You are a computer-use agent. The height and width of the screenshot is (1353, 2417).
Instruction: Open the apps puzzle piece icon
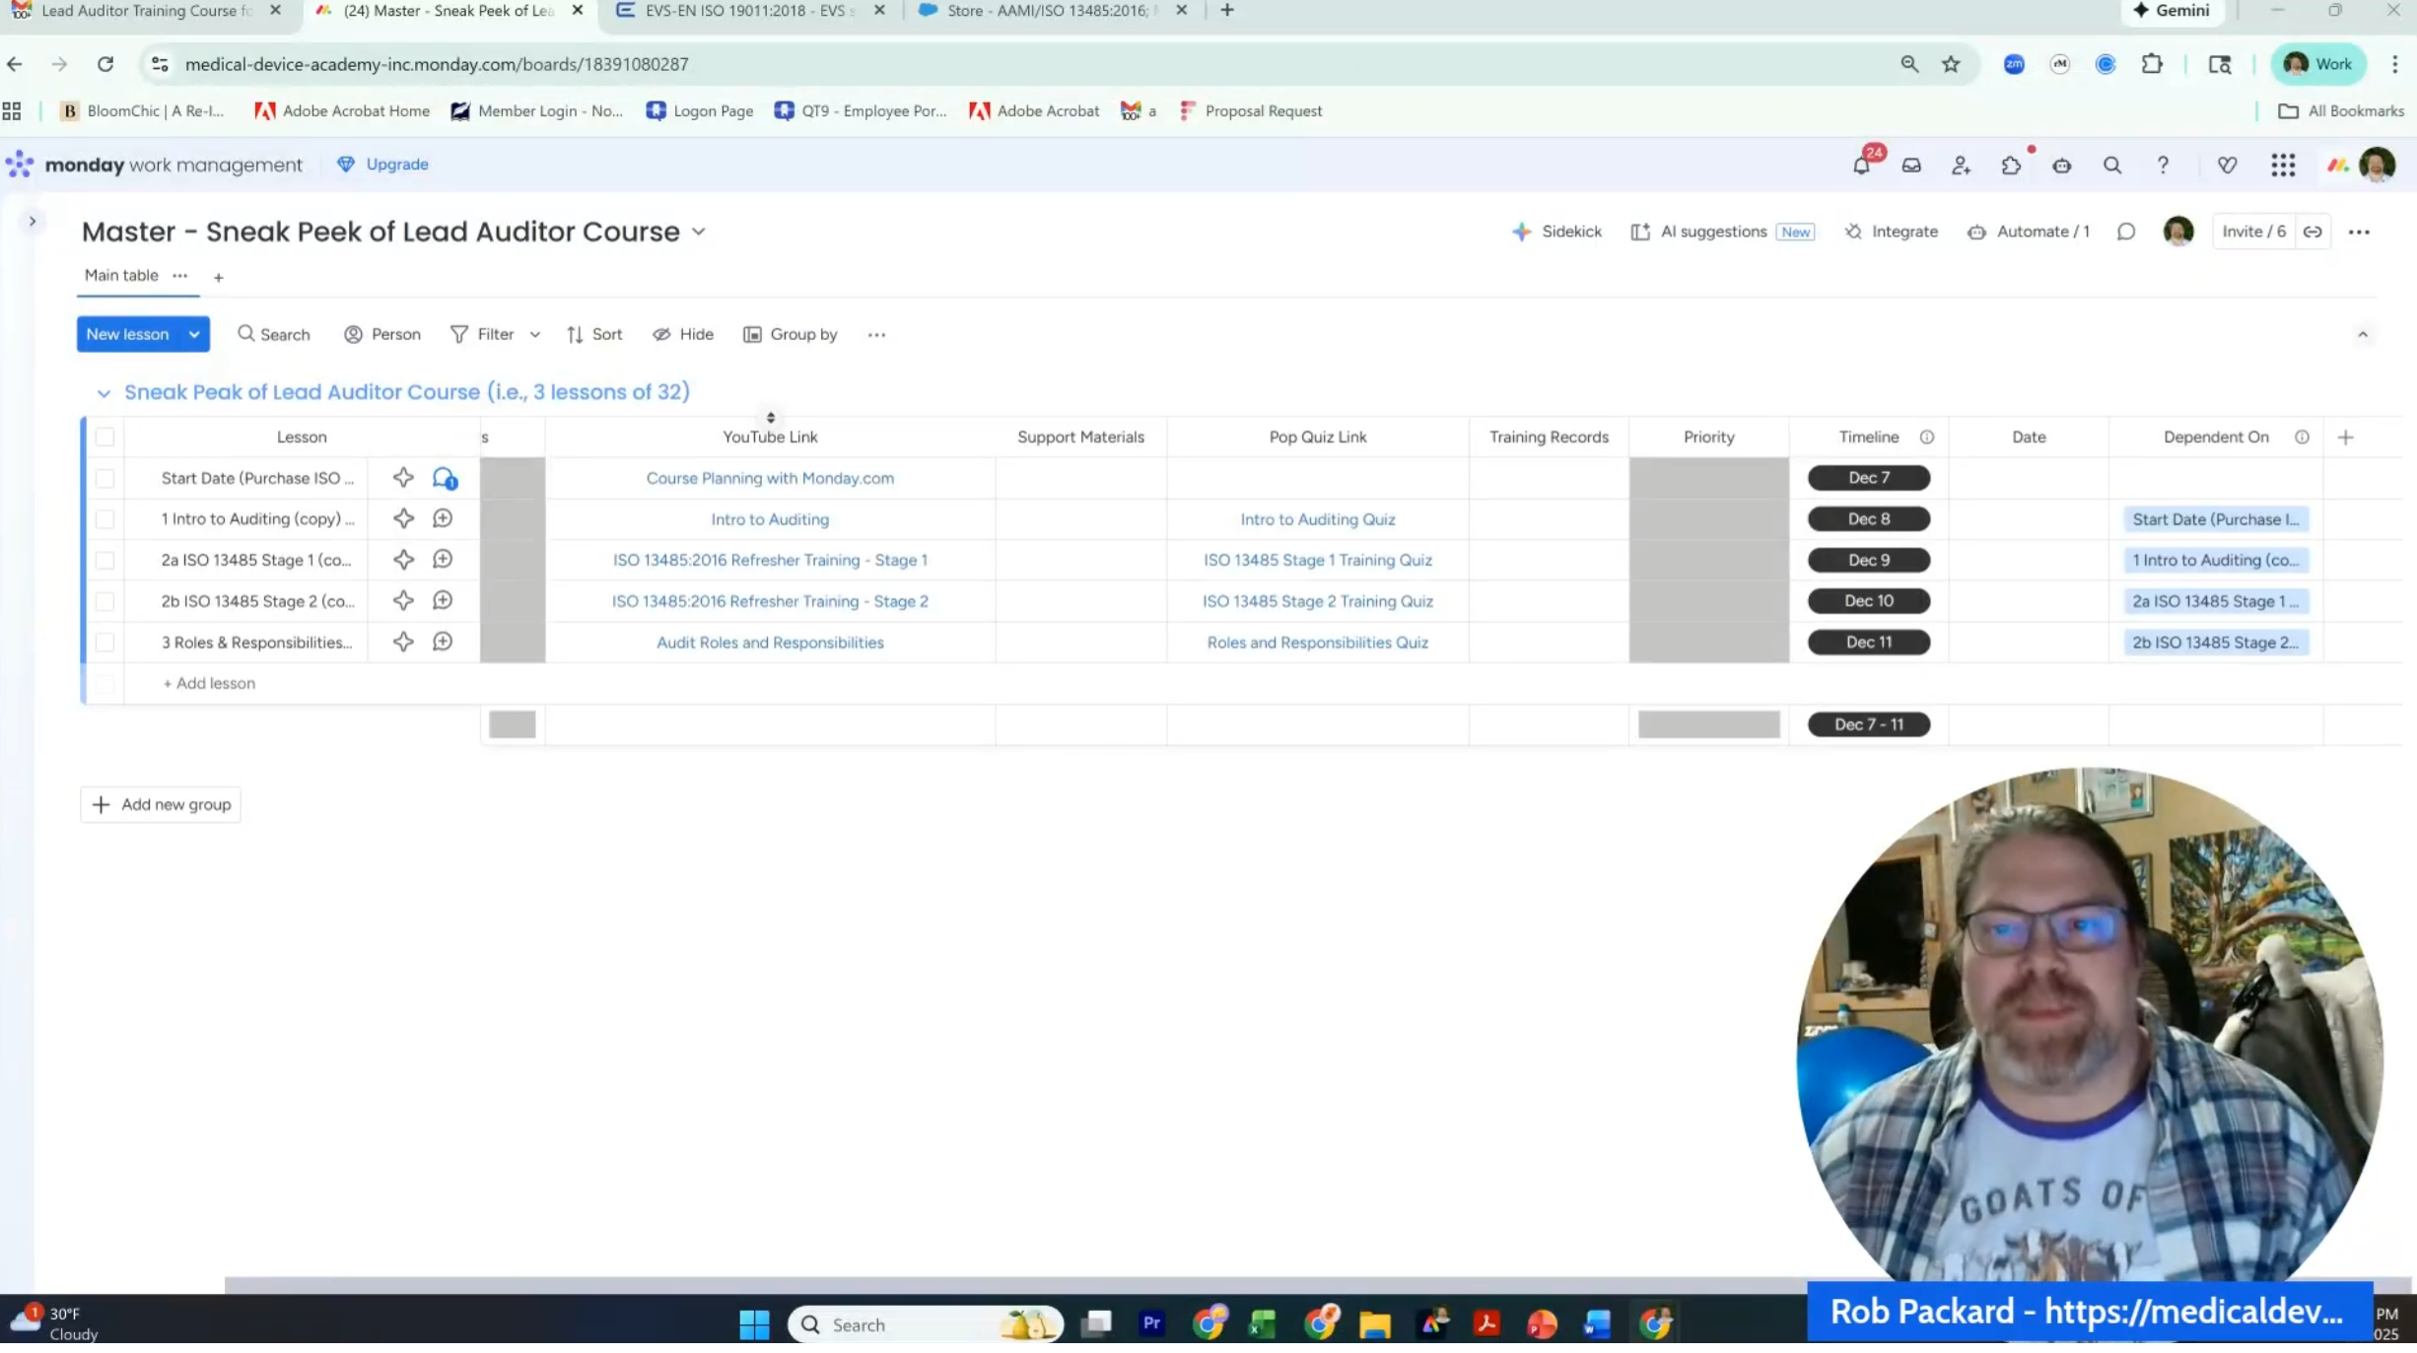[x=2011, y=166]
